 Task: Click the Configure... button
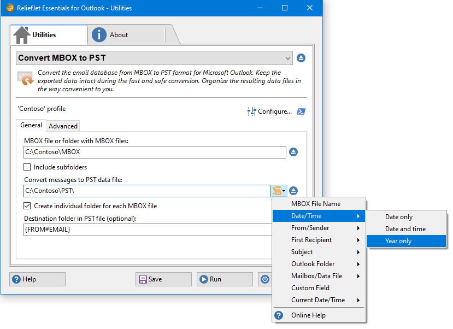point(269,111)
